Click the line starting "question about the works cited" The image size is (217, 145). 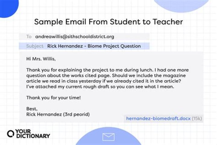point(107,76)
